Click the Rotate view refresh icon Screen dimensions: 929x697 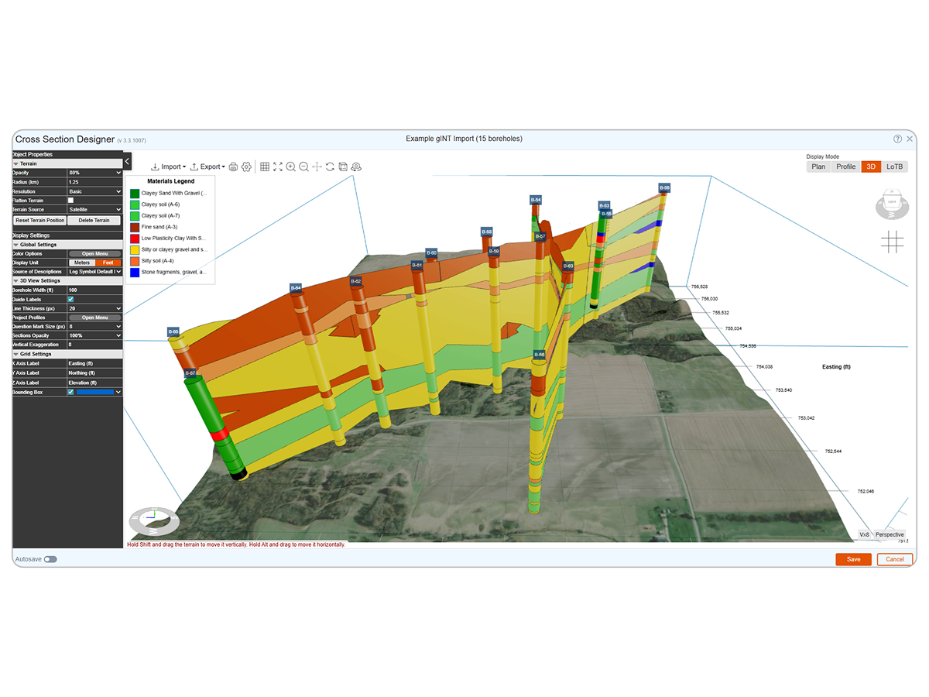point(330,167)
